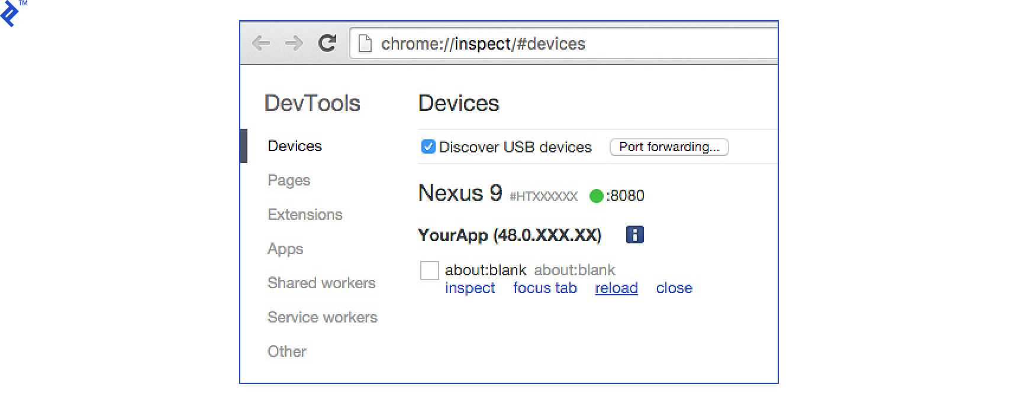
Task: Click the info icon next to YourApp
Action: point(634,234)
